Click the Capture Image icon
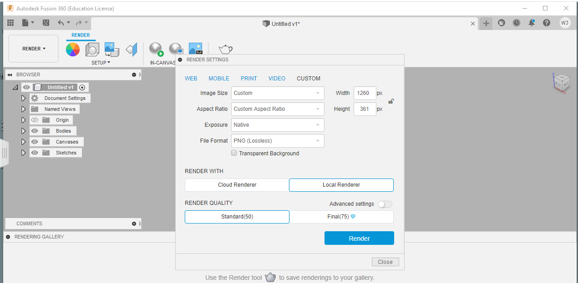Screen dimensions: 578x283 coord(195,48)
